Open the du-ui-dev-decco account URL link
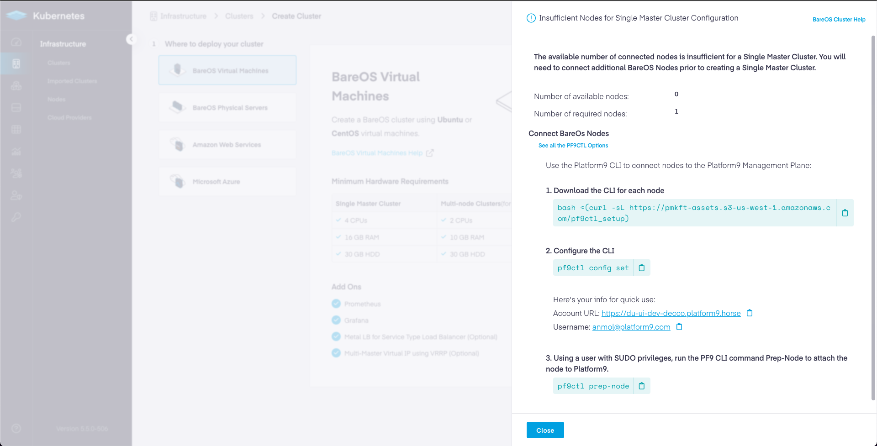The height and width of the screenshot is (446, 877). click(671, 313)
